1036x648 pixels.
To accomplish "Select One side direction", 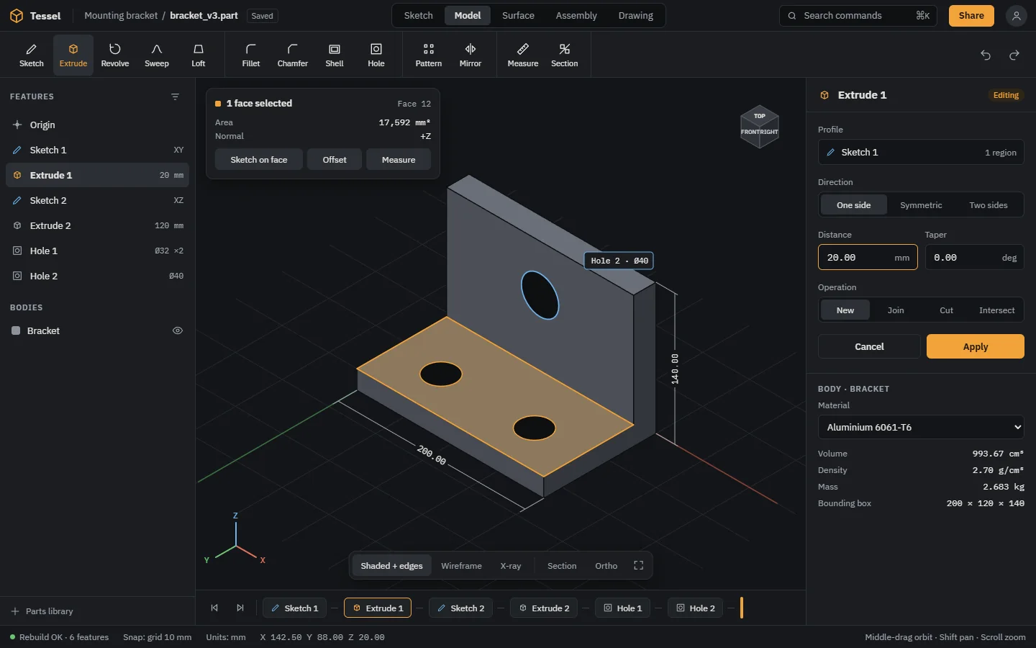I will click(x=854, y=205).
